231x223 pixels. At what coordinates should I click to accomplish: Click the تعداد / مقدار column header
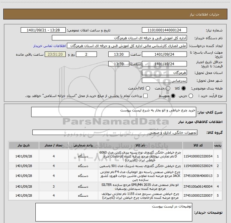coord(54,145)
